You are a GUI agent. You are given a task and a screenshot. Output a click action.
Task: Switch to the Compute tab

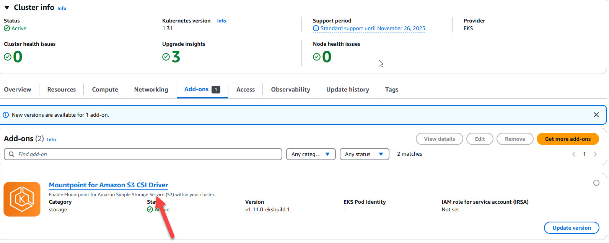[105, 89]
